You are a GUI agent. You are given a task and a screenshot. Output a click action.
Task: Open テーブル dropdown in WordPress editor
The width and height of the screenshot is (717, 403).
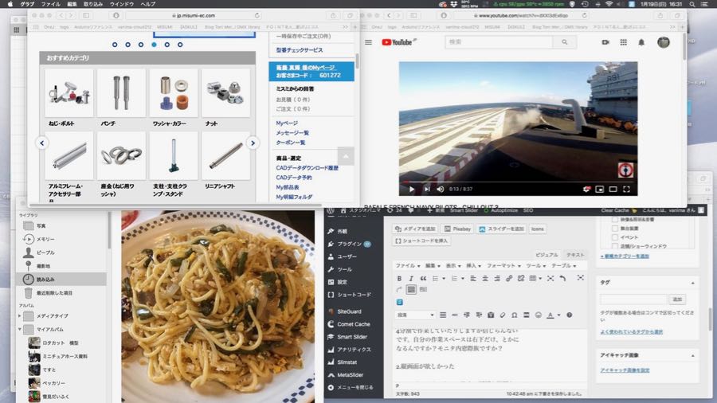click(563, 265)
